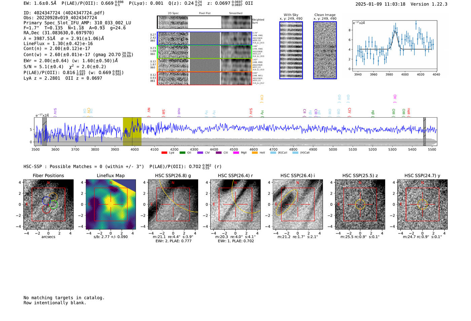Click the '2025-01-09 11:03:18' timestamp
Screen dimensions: 471x321
tap(380, 4)
